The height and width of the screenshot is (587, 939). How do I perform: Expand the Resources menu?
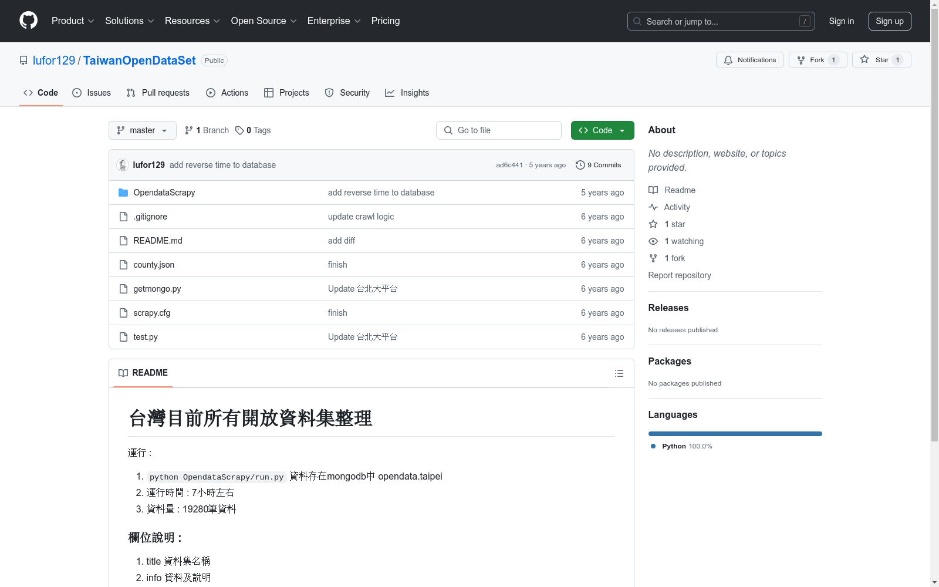pos(192,21)
